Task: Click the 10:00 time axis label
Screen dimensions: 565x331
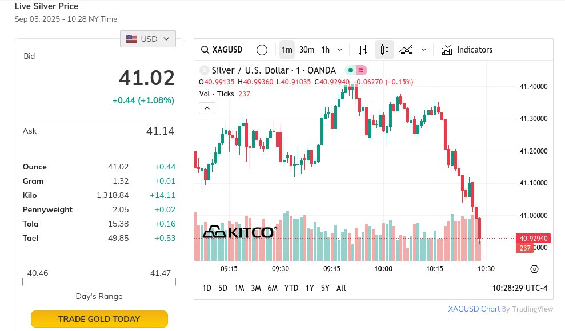Action: pos(383,269)
